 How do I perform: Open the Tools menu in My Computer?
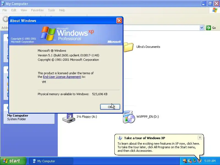click(51, 10)
